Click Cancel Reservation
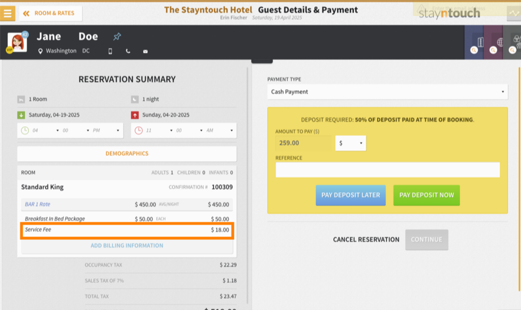 pyautogui.click(x=366, y=240)
